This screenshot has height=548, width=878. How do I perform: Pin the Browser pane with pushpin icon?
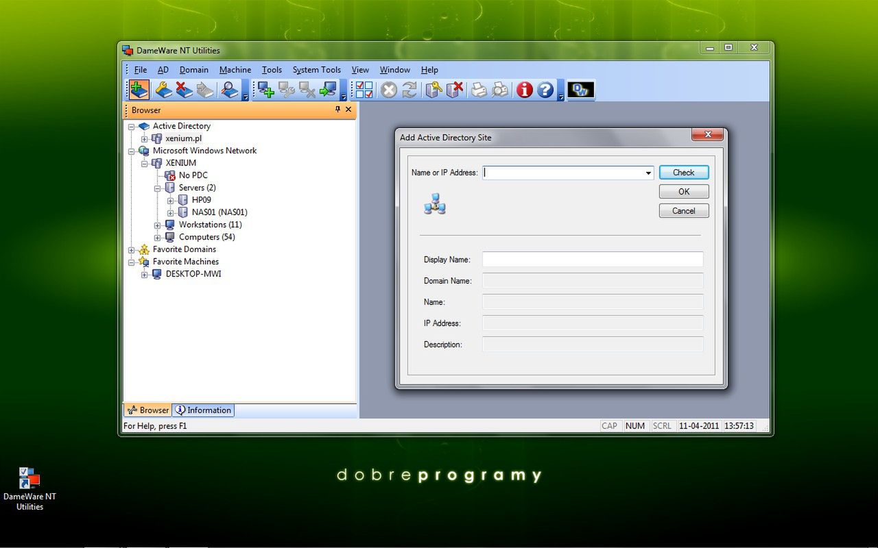click(337, 110)
